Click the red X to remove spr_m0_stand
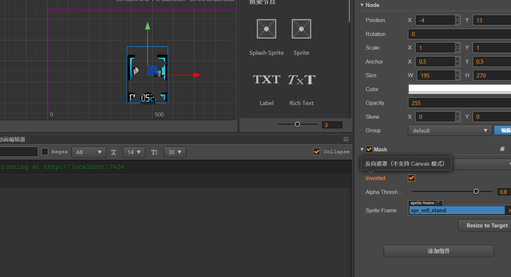Image resolution: width=511 pixels, height=277 pixels. (x=509, y=210)
